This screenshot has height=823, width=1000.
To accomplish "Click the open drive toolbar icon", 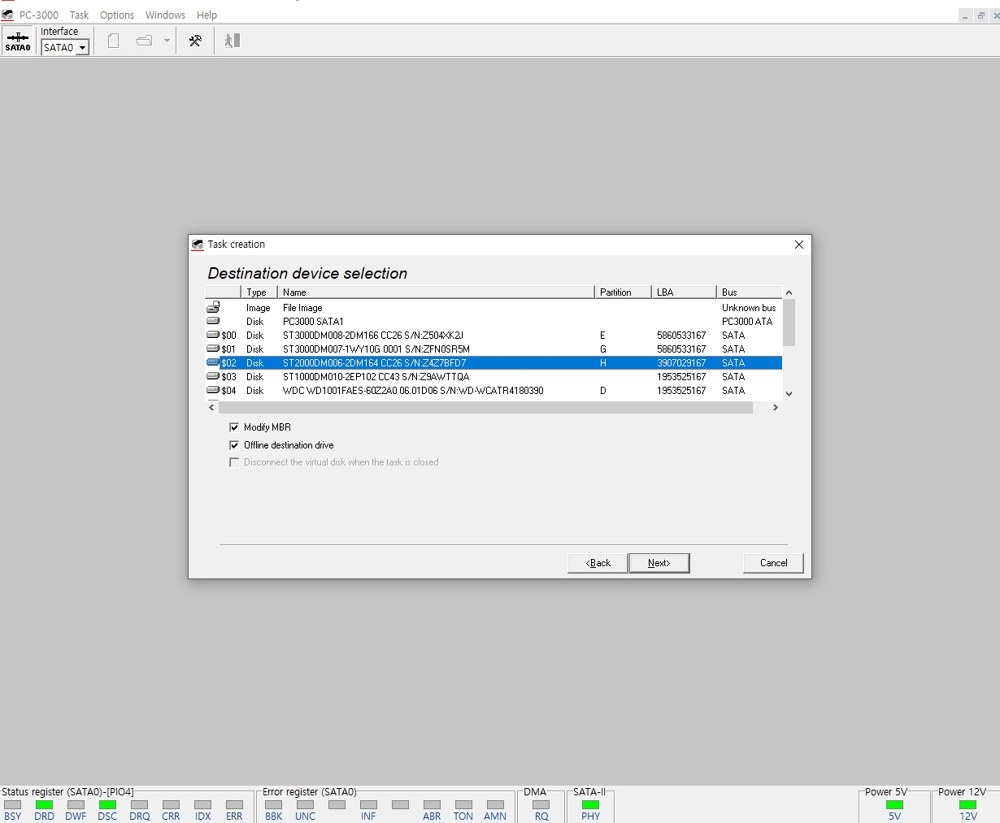I will [x=145, y=41].
